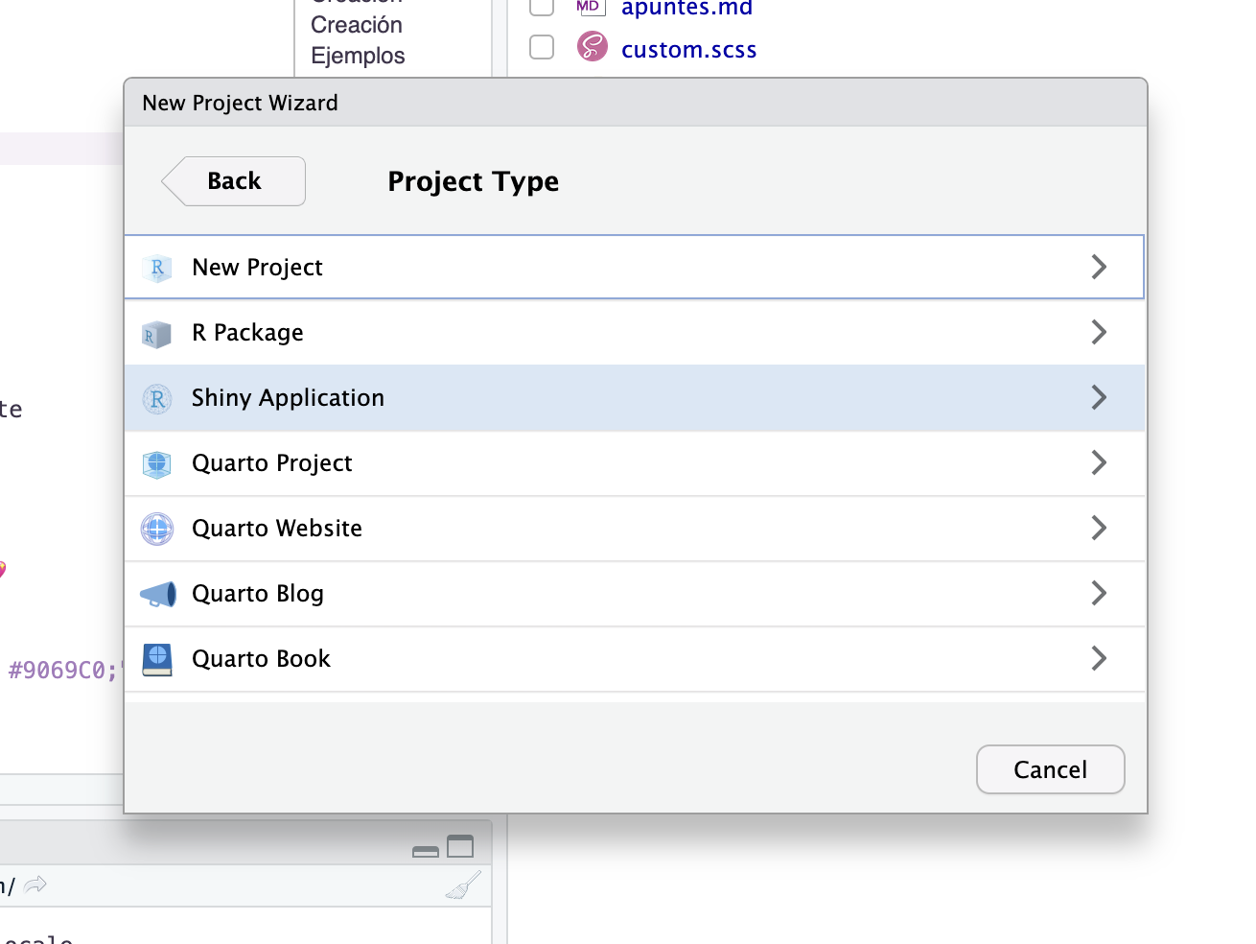Click the Quarto Blog megaphone icon

pos(157,595)
